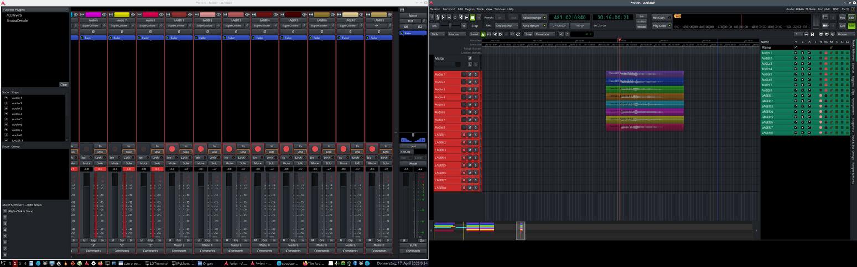Select the Draw pencil tool in editor toolbar
Viewport: 857px width, 267px height.
tap(512, 34)
